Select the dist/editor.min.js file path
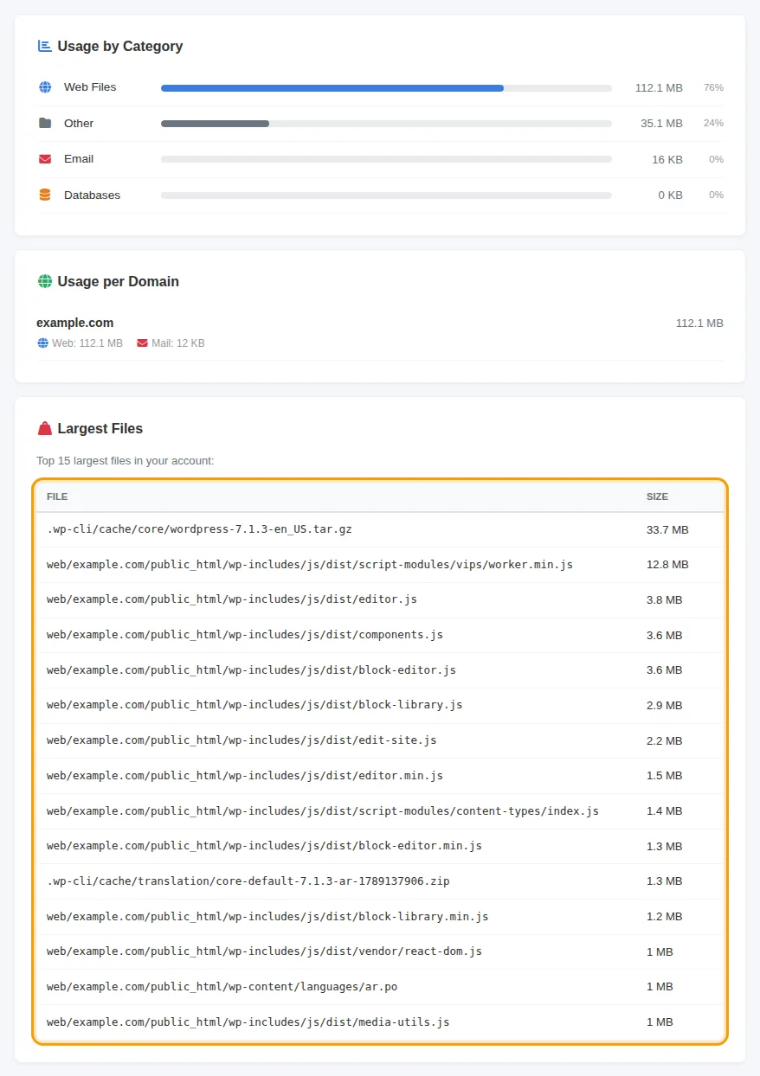760x1076 pixels. click(245, 776)
